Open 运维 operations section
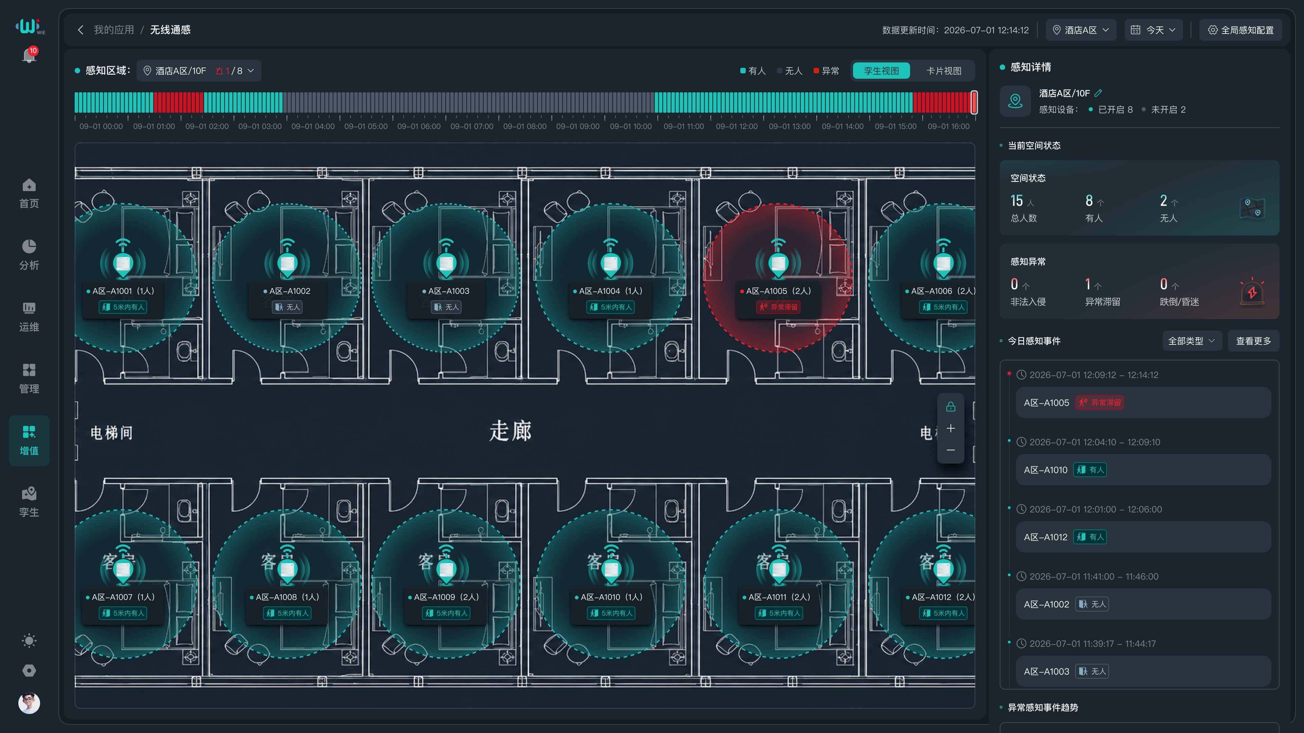Screen dimensions: 1304x733 (x=29, y=317)
